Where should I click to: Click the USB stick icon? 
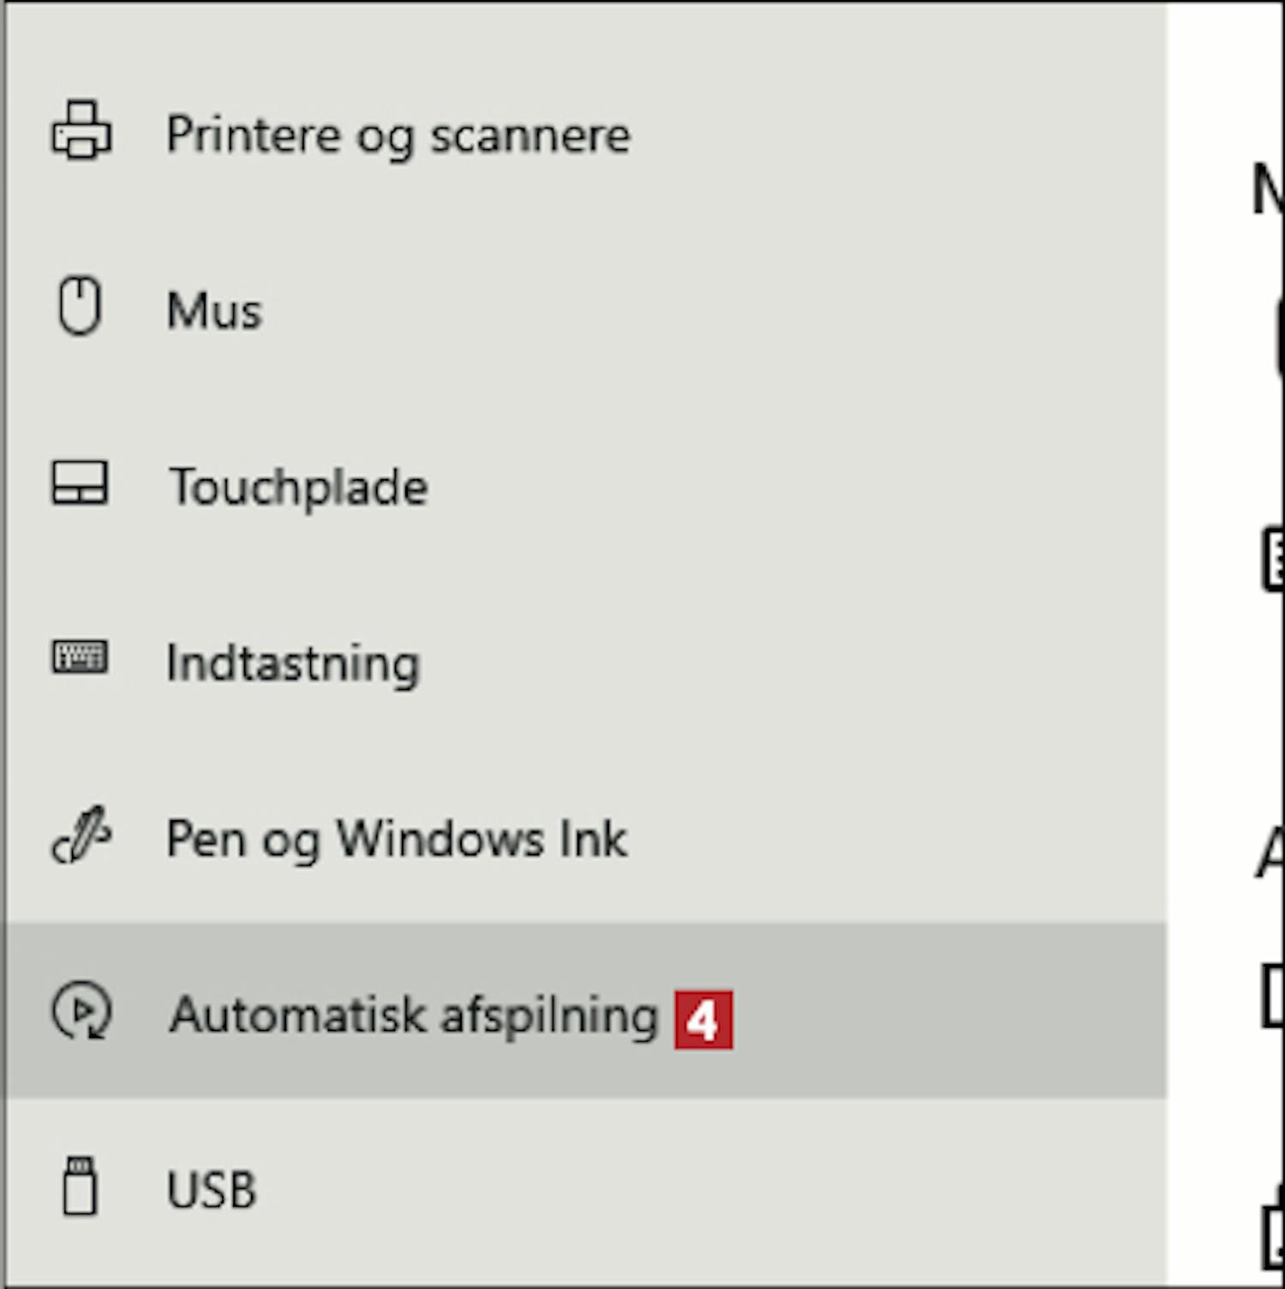[x=80, y=1186]
